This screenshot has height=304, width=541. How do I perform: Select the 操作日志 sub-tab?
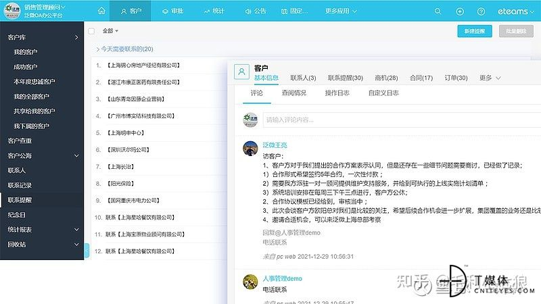point(337,93)
